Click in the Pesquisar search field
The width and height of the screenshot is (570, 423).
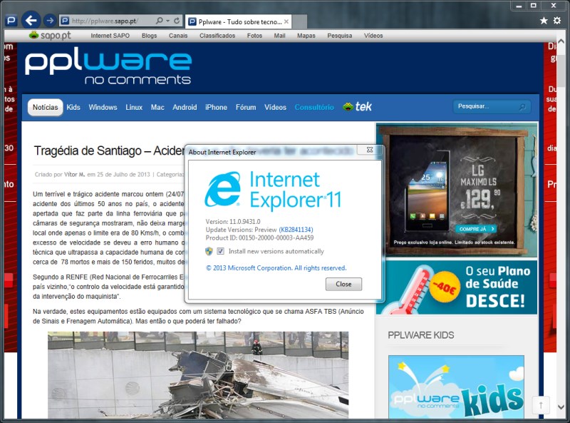(x=484, y=107)
